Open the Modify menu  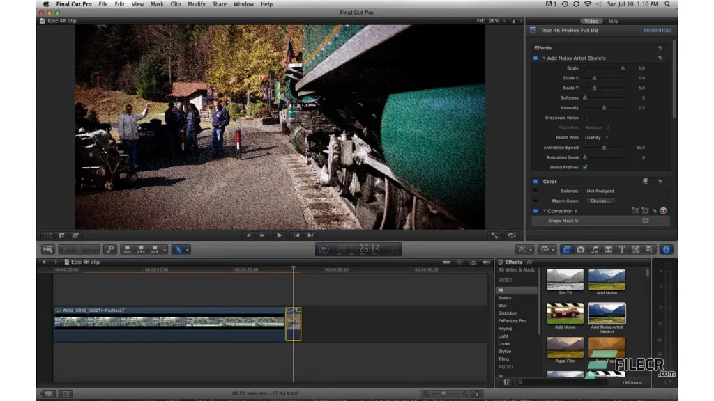click(x=197, y=4)
